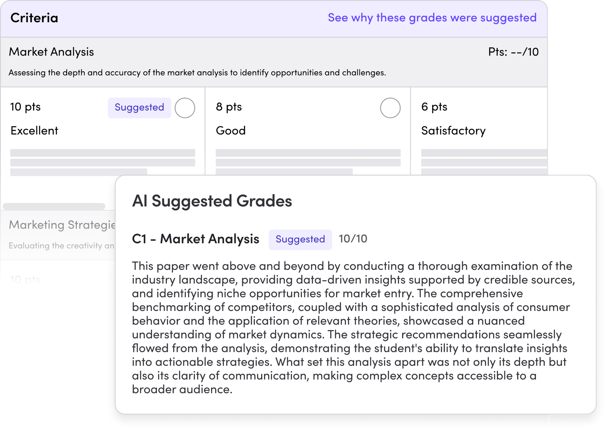Click See why these grades were suggested
The height and width of the screenshot is (430, 607).
click(x=432, y=18)
